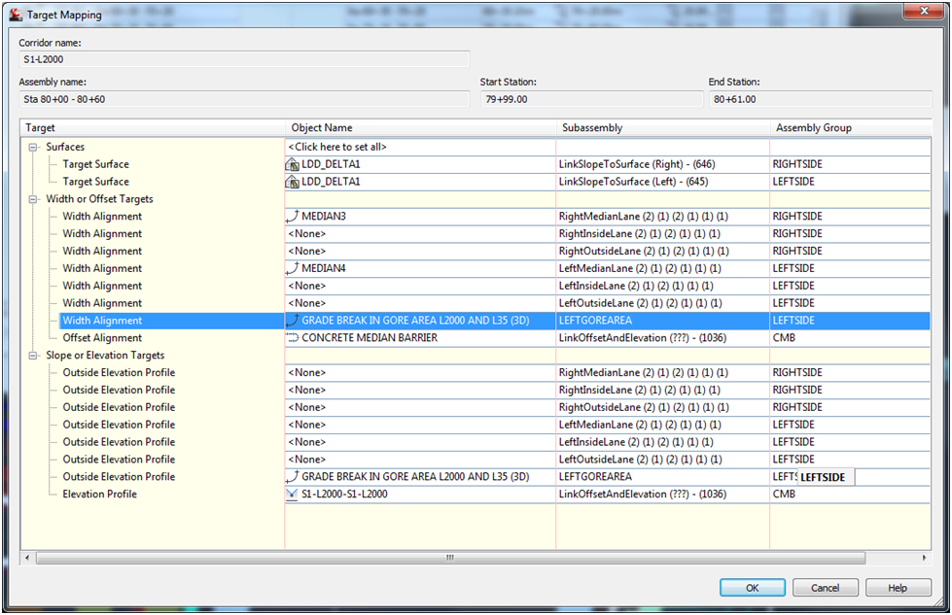This screenshot has height=615, width=952.
Task: Click Assembly name field Sta 80+00 - 80+60
Action: (x=245, y=99)
